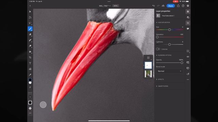Select the Paint Bucket fill tool
The height and width of the screenshot is (122, 218).
coord(30,52)
